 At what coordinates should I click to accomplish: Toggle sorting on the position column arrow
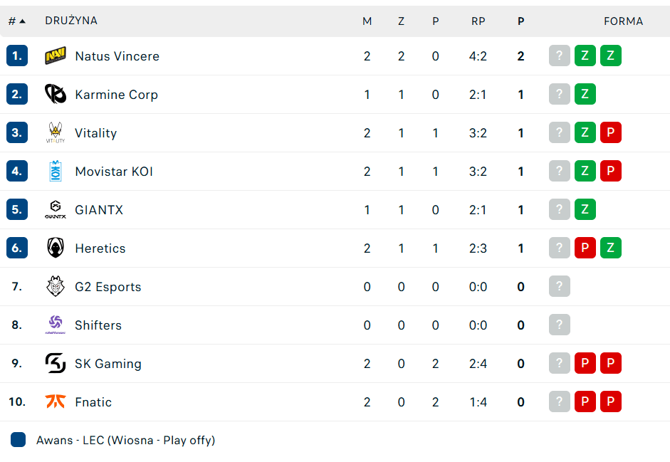click(21, 21)
